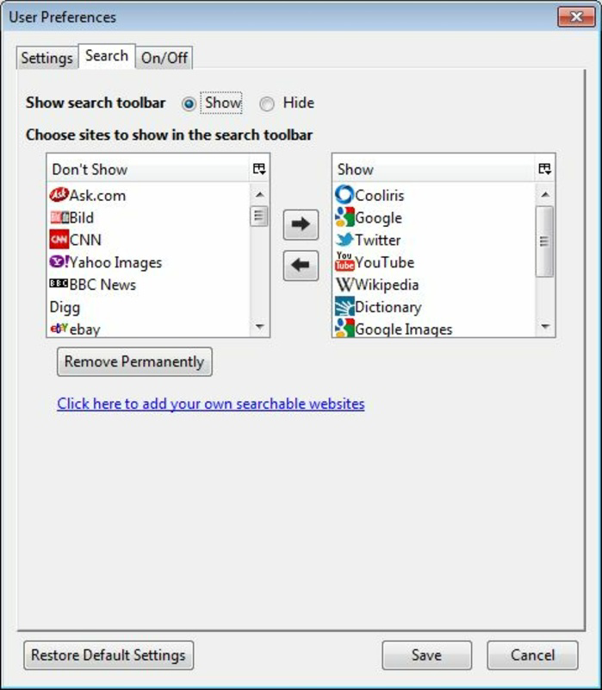Select 'Twitter' entry text

coord(378,240)
